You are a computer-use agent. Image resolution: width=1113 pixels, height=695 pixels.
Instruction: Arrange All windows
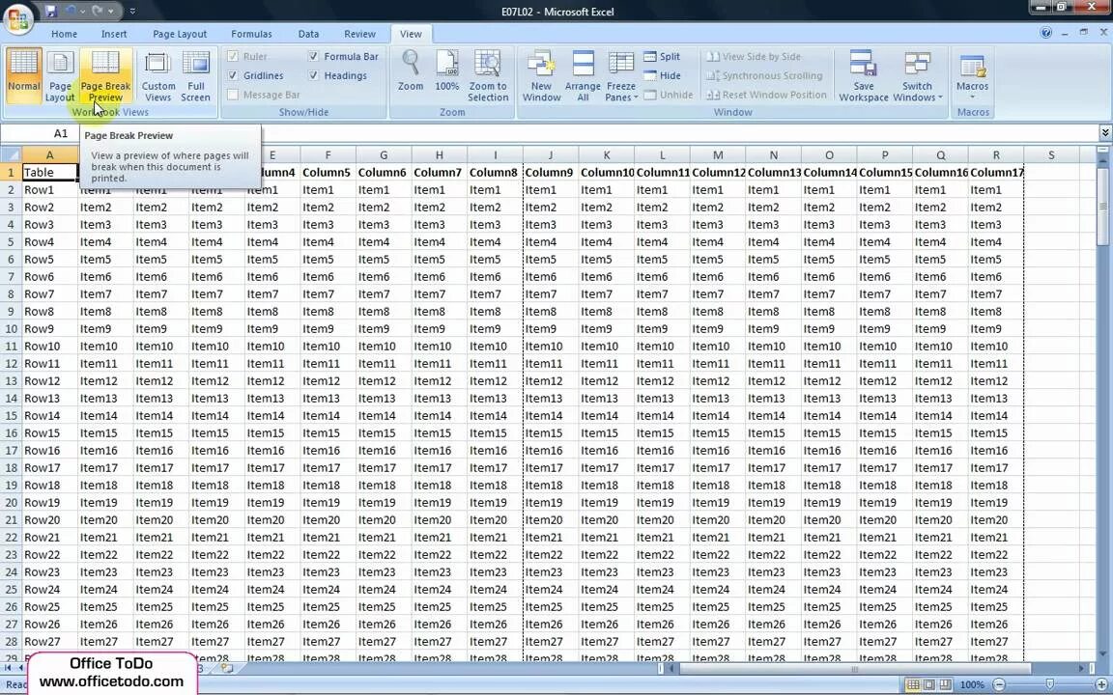[x=583, y=76]
